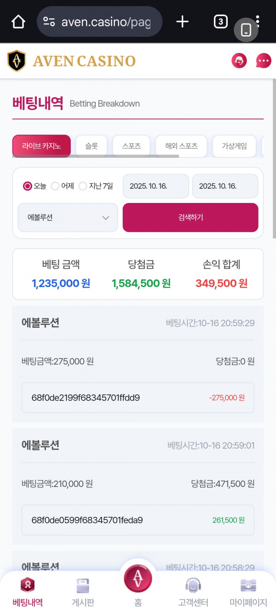
Task: Select the 어제 radio option
Action: (55, 186)
